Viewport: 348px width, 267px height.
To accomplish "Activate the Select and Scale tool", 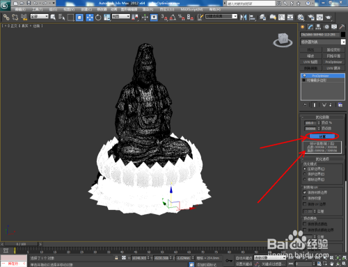I will 107,17.
